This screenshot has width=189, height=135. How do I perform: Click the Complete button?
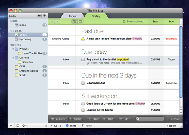[x=59, y=119]
